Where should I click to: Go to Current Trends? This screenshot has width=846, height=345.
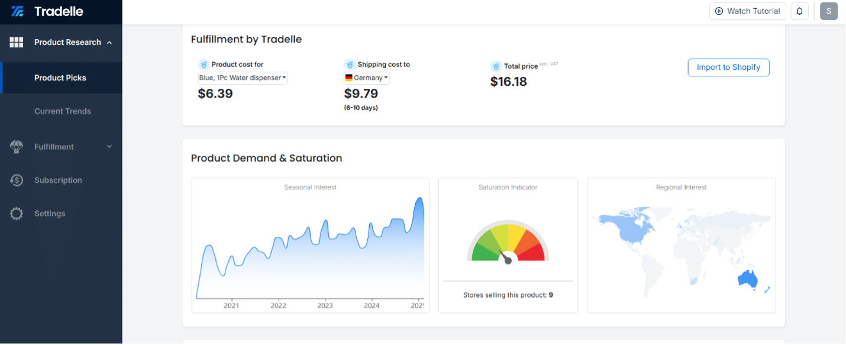point(63,111)
